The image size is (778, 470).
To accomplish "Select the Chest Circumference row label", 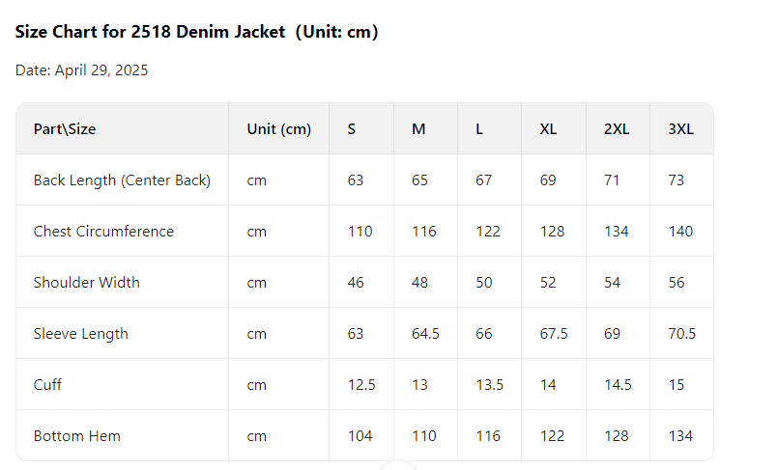I will (103, 232).
